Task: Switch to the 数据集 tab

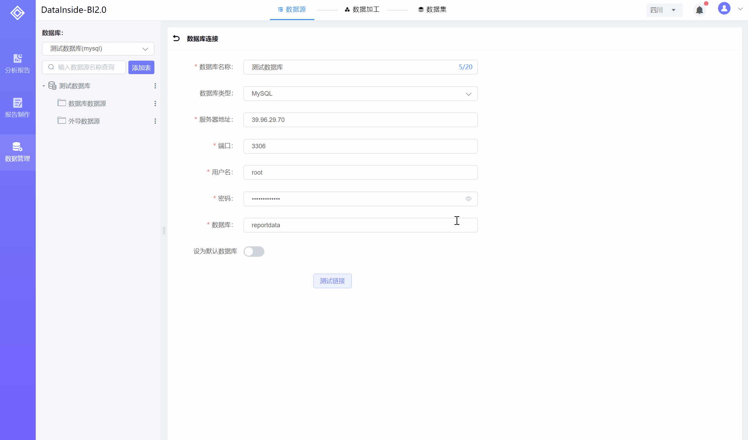Action: pyautogui.click(x=432, y=10)
